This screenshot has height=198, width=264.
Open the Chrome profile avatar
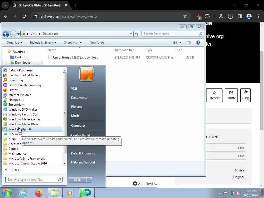click(249, 16)
